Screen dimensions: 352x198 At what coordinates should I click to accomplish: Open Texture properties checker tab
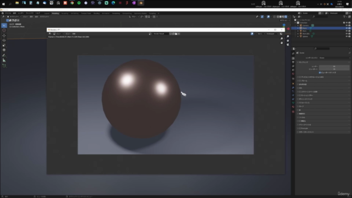(293, 112)
